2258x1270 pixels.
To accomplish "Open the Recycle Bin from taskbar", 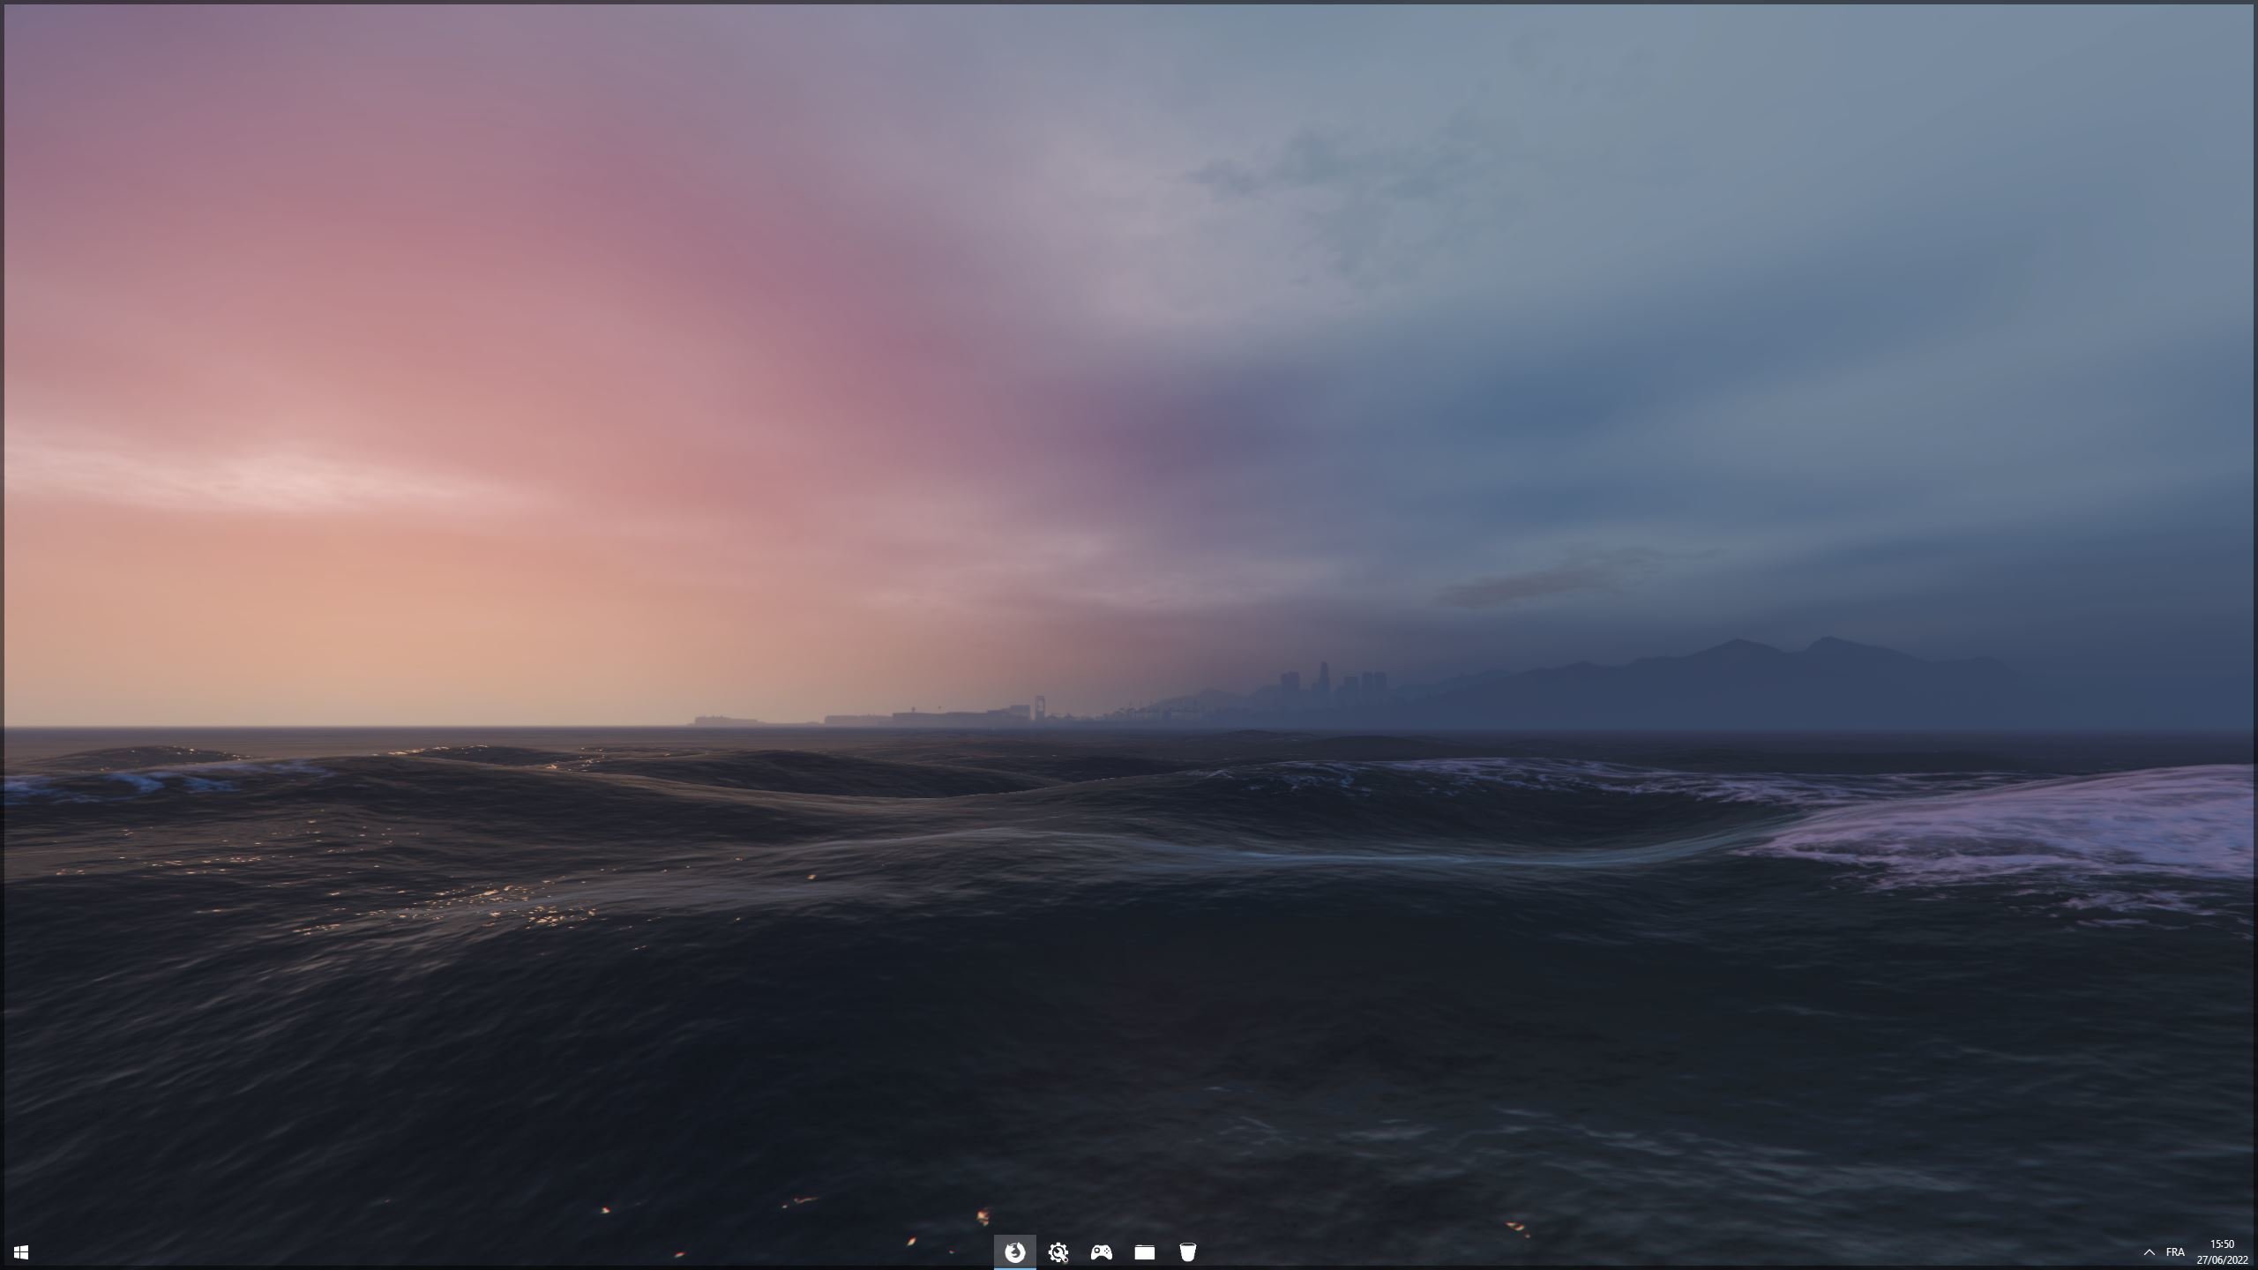I will pos(1187,1252).
